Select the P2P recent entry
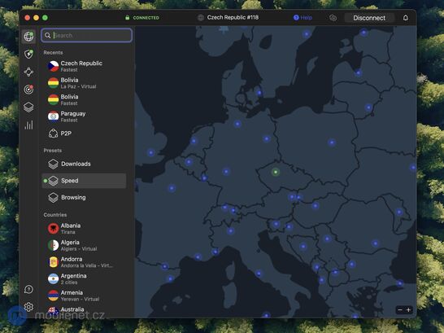This screenshot has width=444, height=333. pyautogui.click(x=84, y=134)
